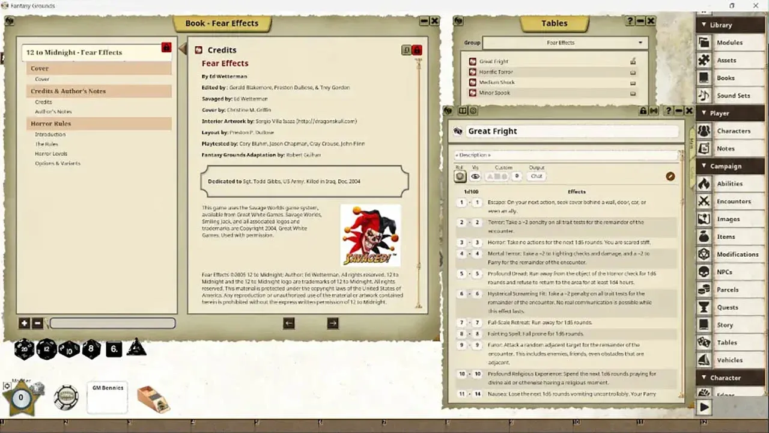Open Characters in the sidebar
The height and width of the screenshot is (433, 769).
pyautogui.click(x=731, y=131)
